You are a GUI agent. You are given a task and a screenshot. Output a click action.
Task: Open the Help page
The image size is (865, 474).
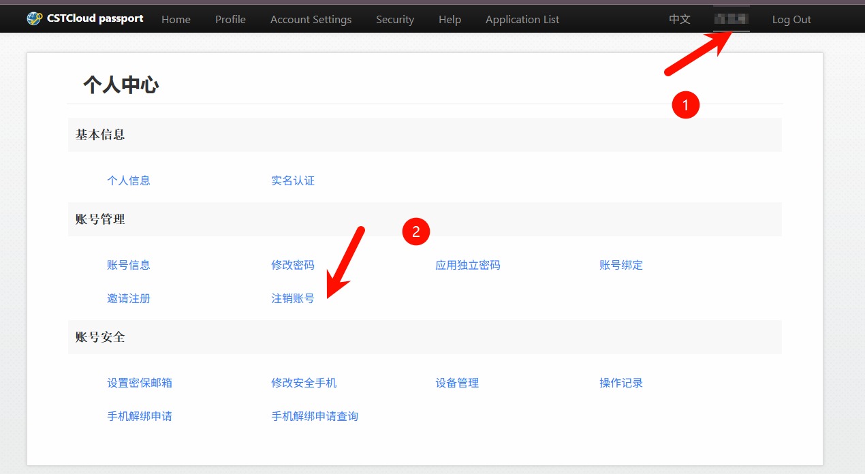coord(450,19)
